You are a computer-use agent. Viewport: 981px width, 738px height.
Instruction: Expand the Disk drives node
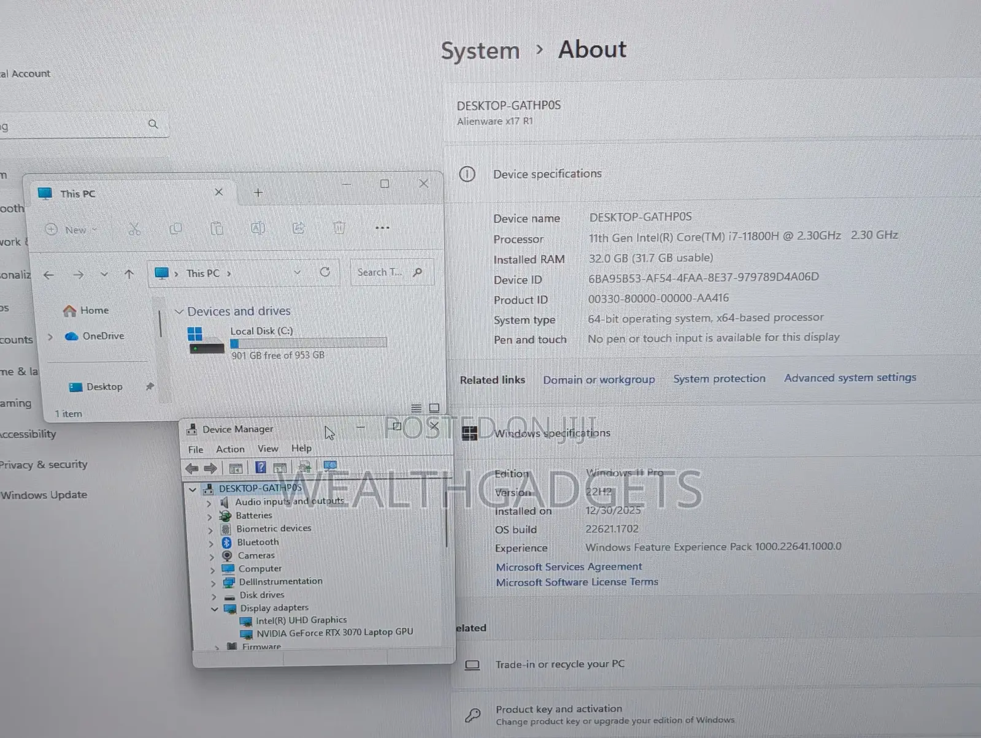click(x=214, y=596)
